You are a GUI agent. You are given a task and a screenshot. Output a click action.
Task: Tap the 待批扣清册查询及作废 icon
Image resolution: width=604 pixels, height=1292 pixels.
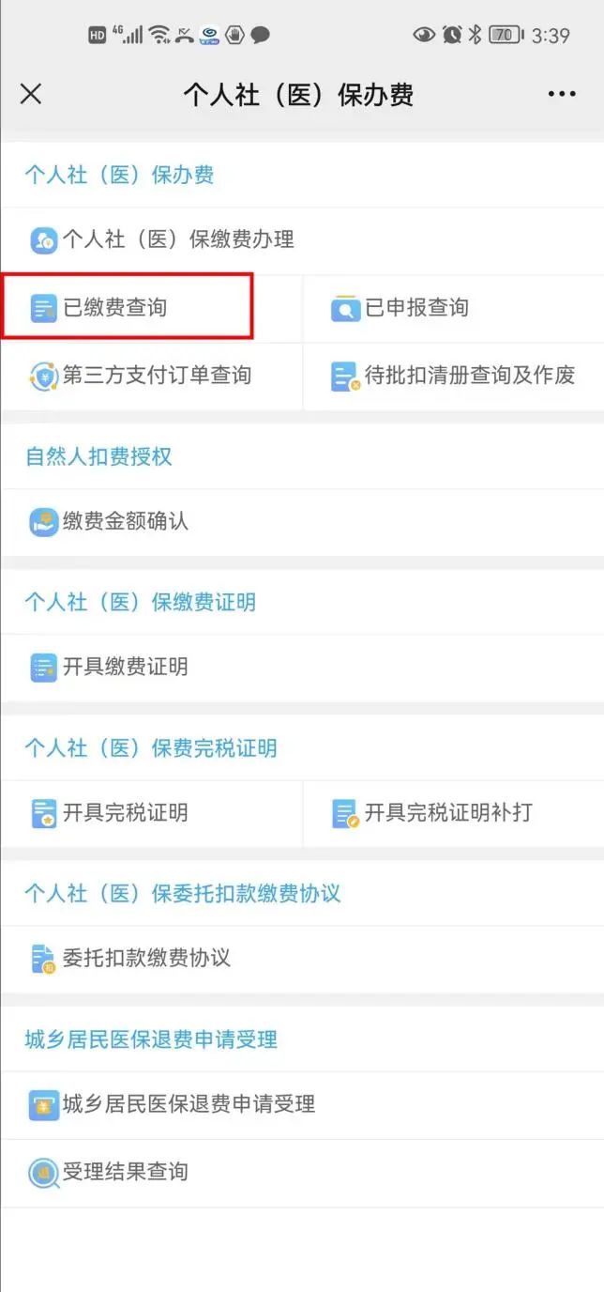345,376
